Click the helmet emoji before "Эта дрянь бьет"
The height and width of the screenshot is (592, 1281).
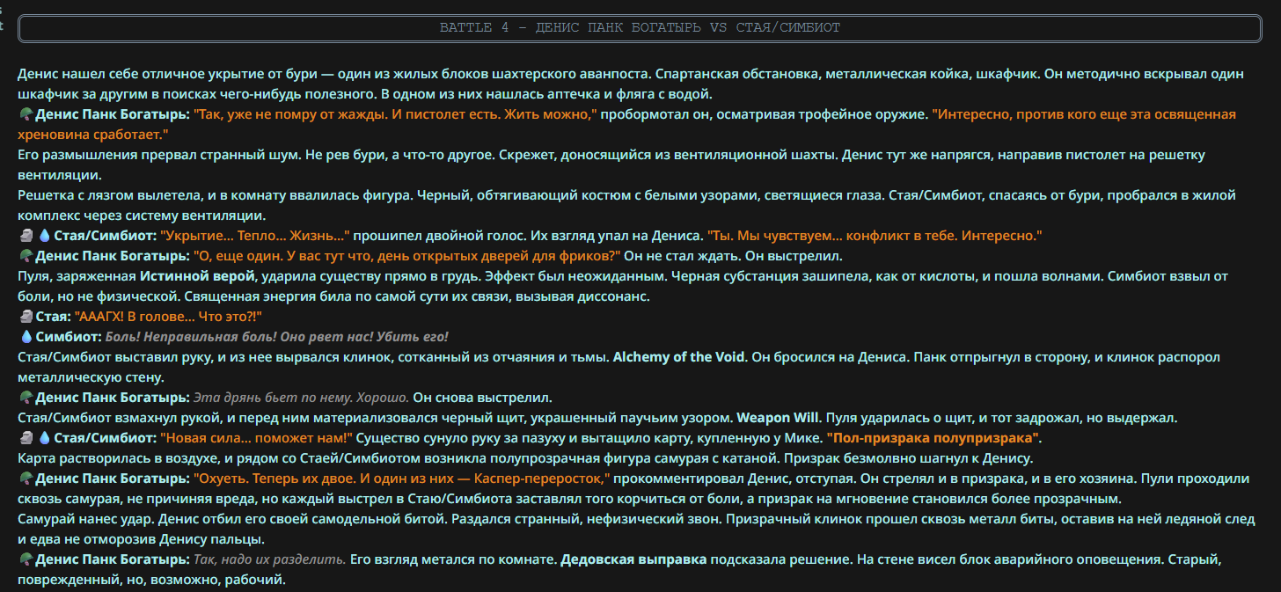point(25,398)
